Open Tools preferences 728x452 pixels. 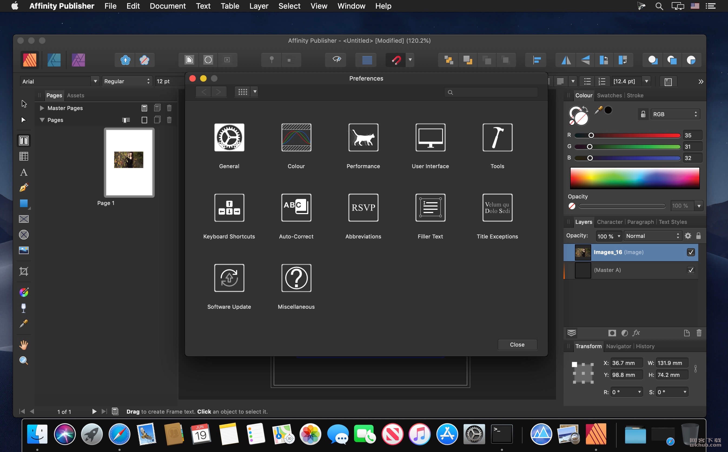pyautogui.click(x=497, y=138)
